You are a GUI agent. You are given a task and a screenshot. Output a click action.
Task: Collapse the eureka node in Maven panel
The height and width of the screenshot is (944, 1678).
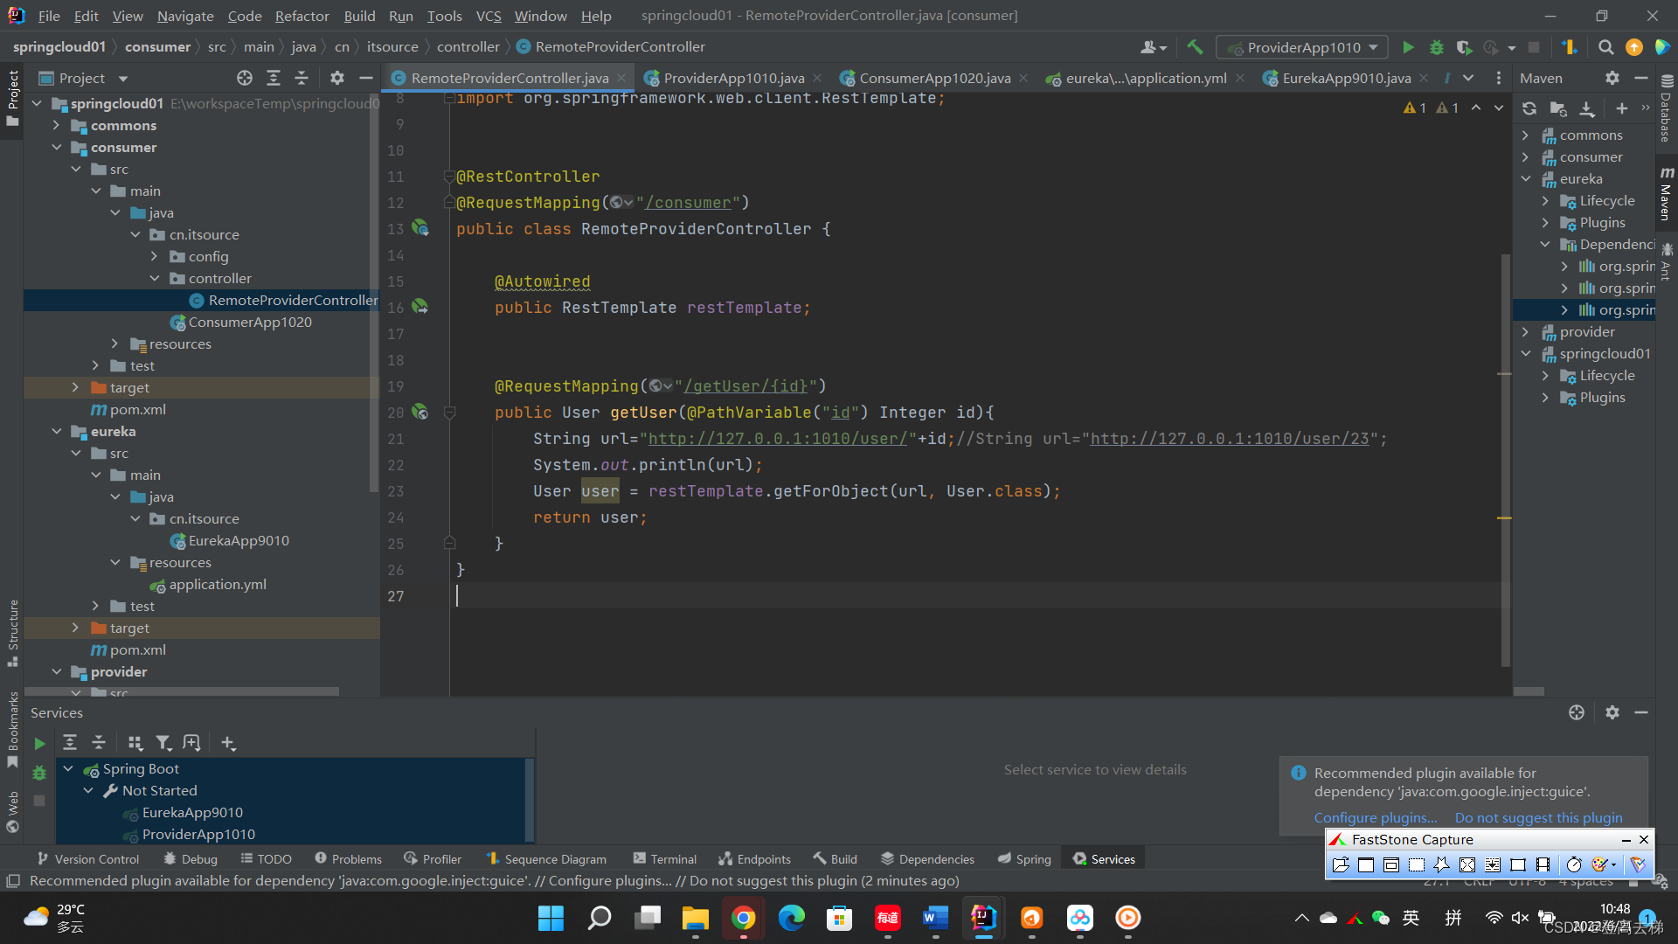point(1526,178)
